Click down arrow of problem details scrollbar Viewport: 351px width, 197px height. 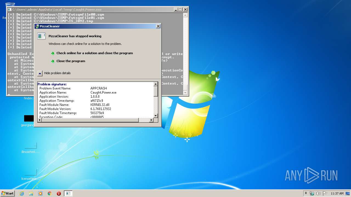[156, 116]
